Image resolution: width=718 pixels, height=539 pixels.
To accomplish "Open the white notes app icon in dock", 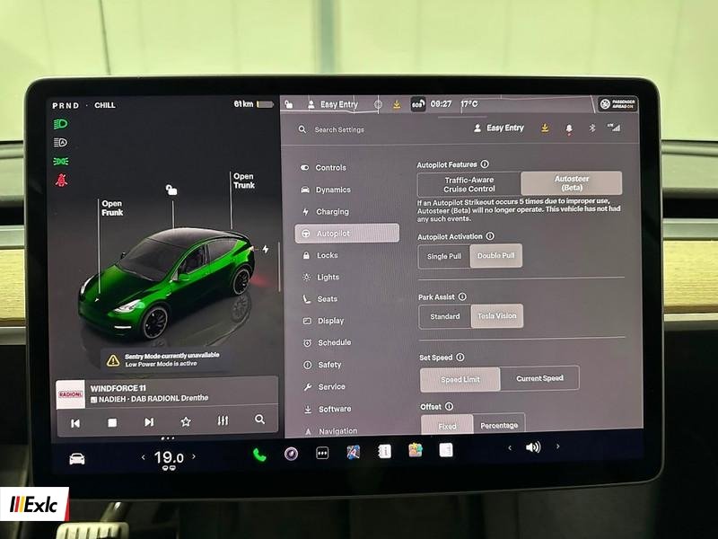I will [x=446, y=450].
